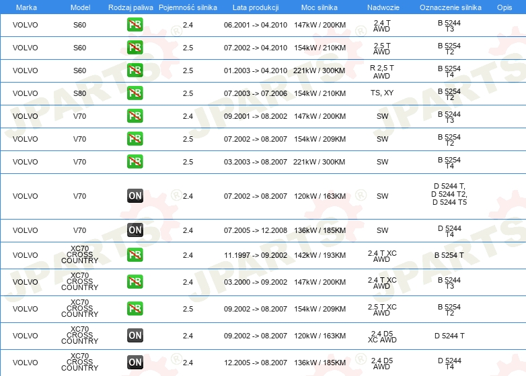Screen dimensions: 526x376
Task: Click petrol icon in S60 154kW row
Action: click(x=135, y=48)
